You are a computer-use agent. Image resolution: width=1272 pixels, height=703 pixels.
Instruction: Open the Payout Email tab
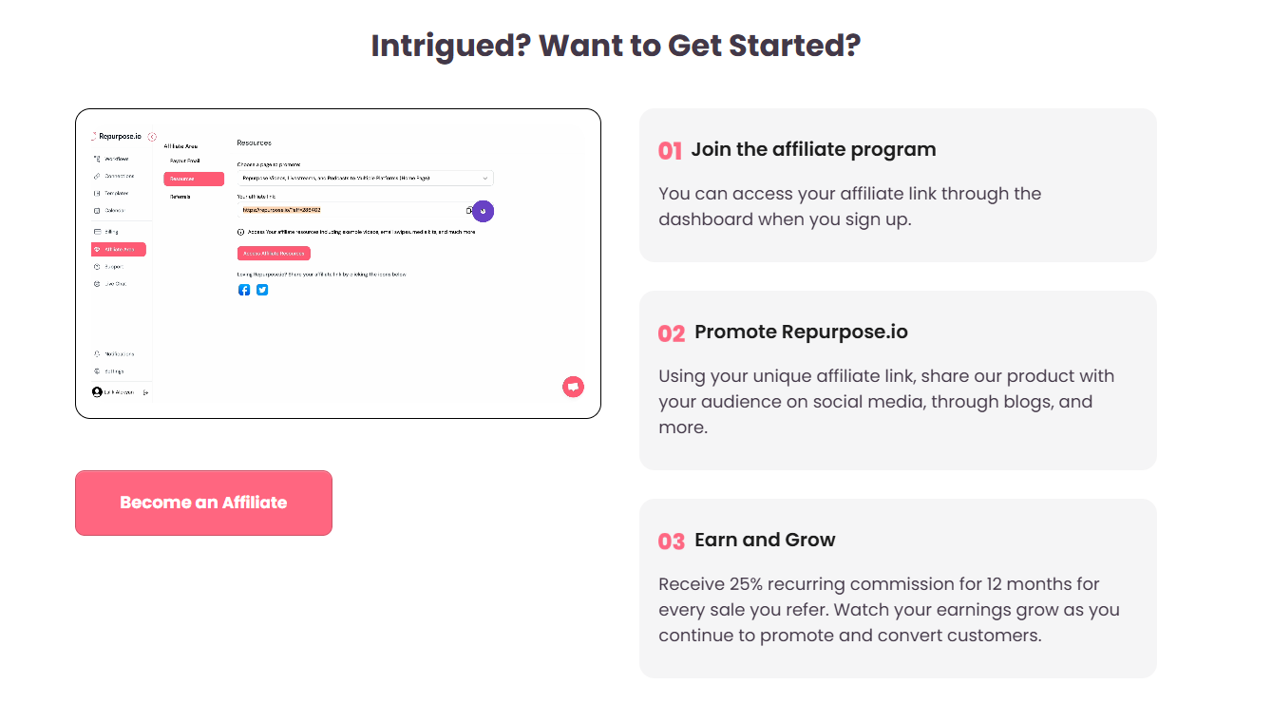coord(185,161)
